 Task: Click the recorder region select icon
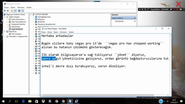148,10
